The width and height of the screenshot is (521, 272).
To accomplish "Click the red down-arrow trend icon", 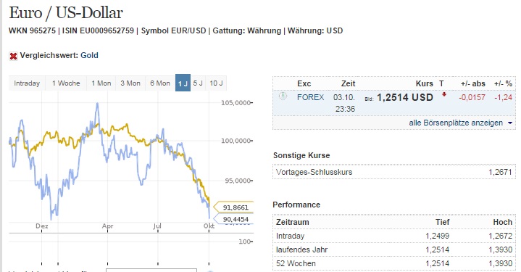I will coord(444,95).
